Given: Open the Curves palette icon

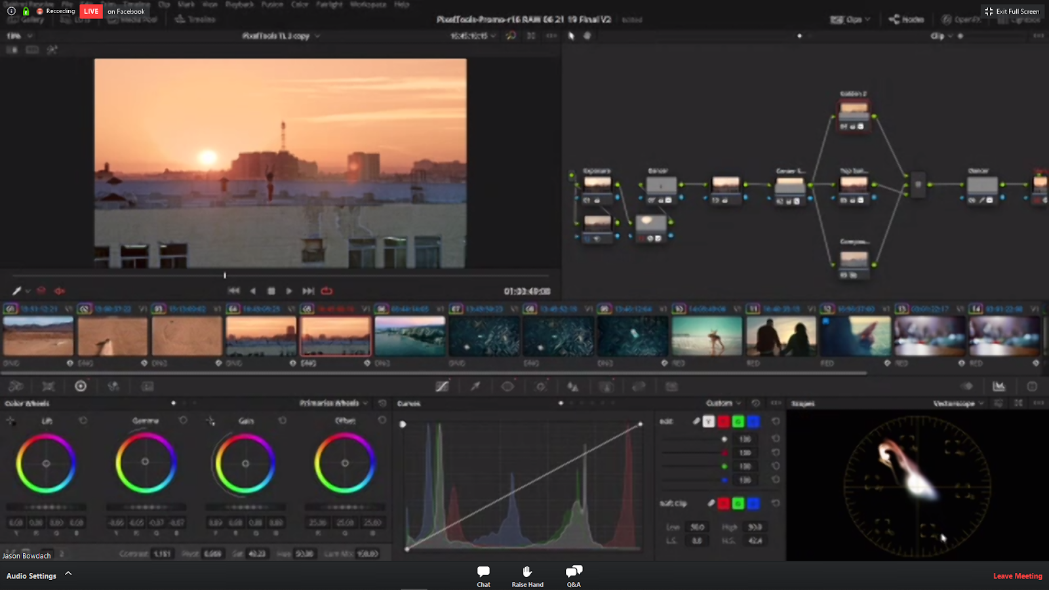Looking at the screenshot, I should [443, 387].
